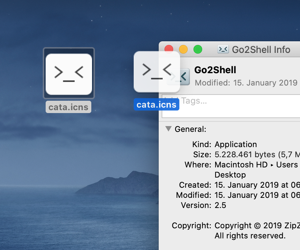Click the Desktop path text
Viewport: 300px width, 250px height.
230,175
